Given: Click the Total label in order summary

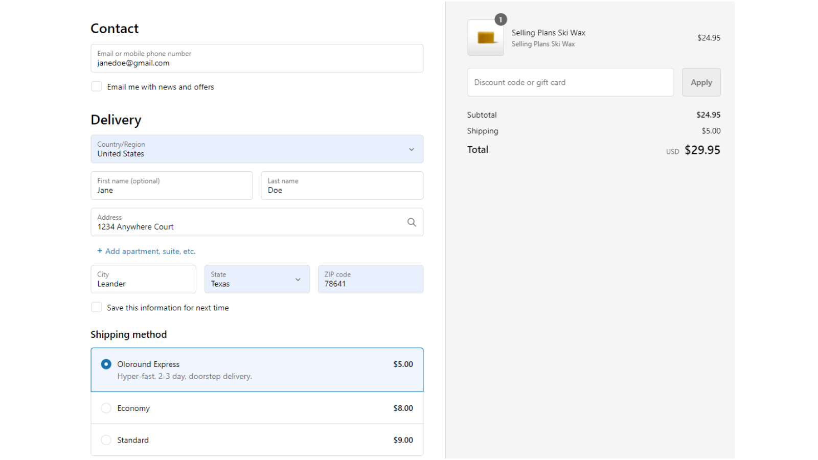Looking at the screenshot, I should (478, 150).
